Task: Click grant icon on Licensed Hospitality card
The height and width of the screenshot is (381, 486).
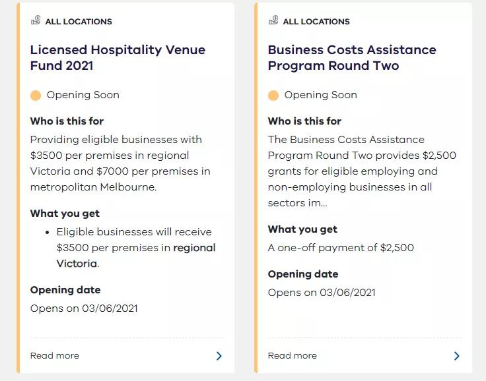Action: tap(36, 20)
